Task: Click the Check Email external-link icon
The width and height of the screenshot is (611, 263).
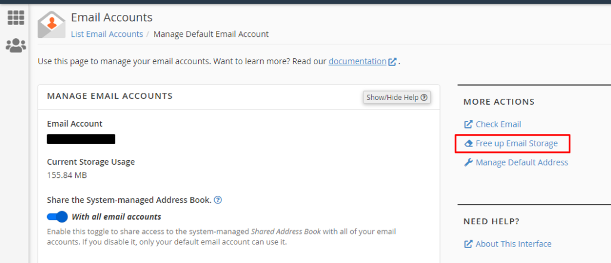Action: 468,124
